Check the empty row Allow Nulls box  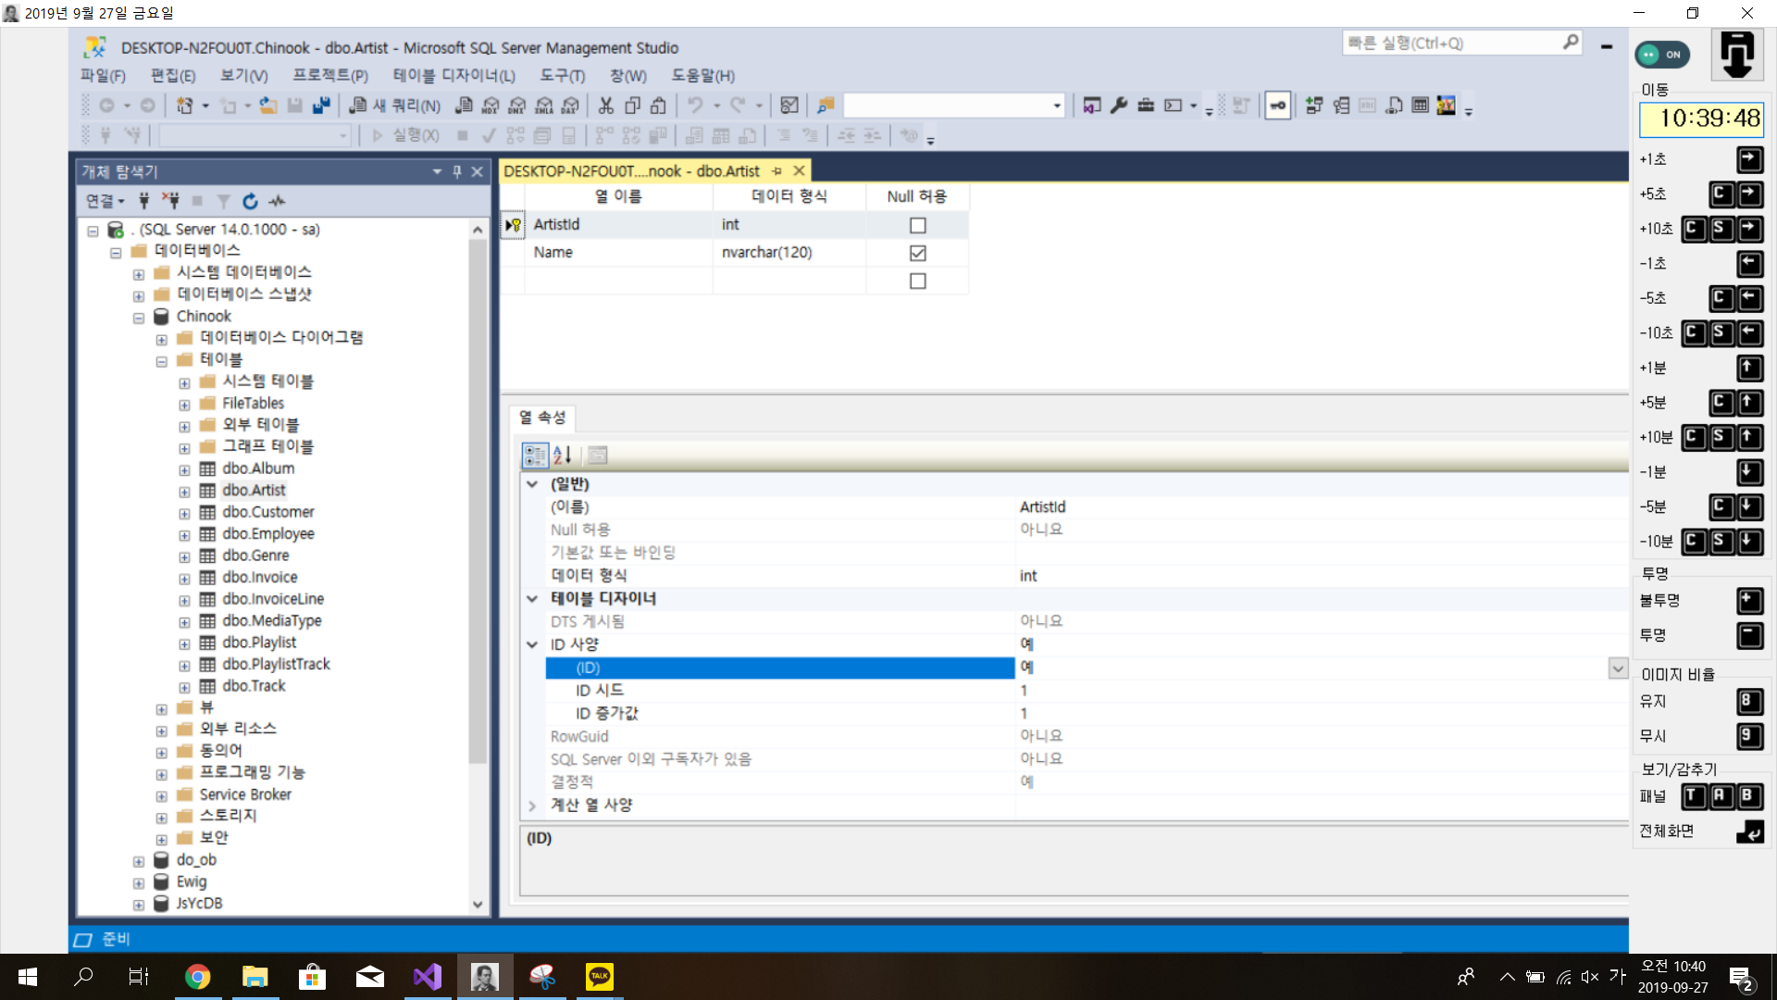(917, 281)
